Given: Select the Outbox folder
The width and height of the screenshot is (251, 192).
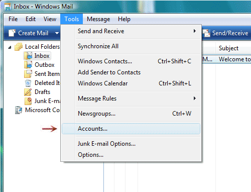Looking at the screenshot, I should [45, 65].
